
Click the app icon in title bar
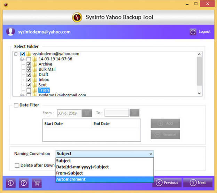pyautogui.click(x=6, y=5)
